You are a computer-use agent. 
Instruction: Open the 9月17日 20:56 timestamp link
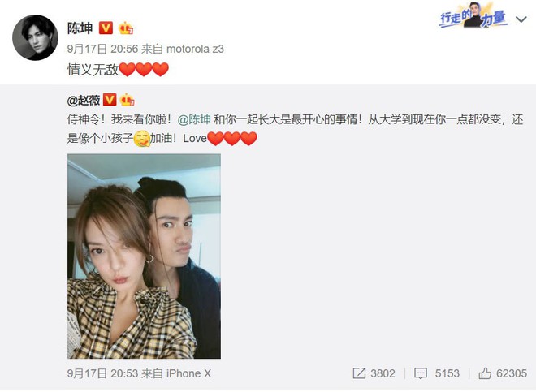pyautogui.click(x=102, y=49)
